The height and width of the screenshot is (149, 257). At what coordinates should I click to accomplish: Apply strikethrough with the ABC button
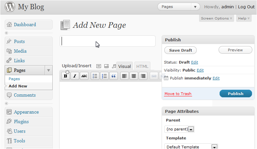point(84,76)
